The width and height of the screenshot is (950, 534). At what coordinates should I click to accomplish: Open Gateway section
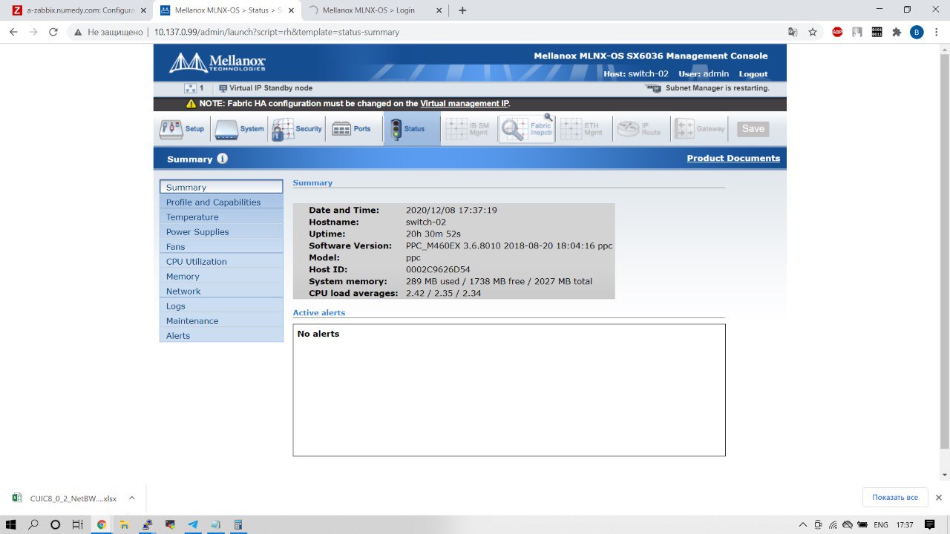pos(700,129)
